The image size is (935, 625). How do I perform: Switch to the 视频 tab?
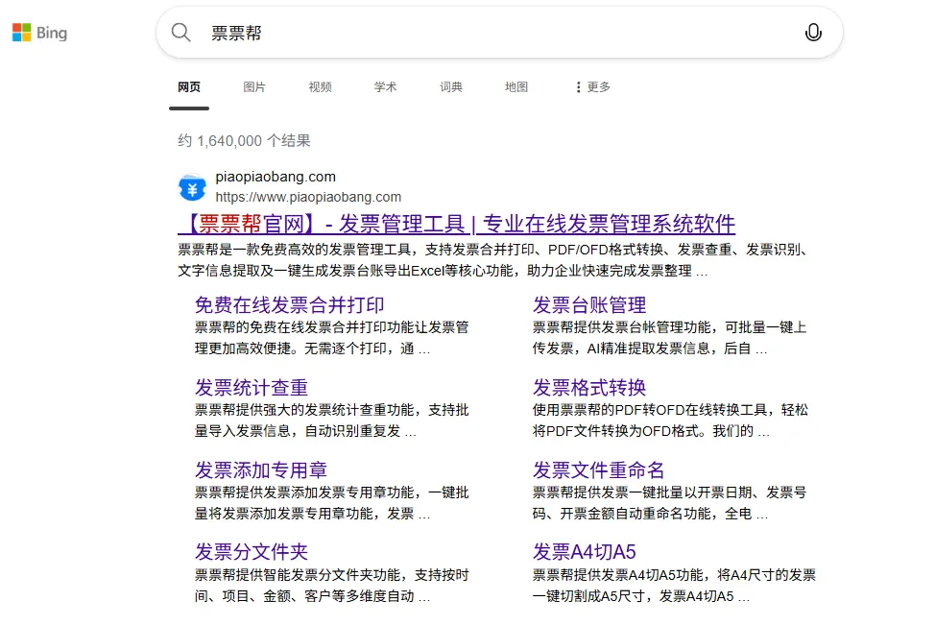tap(320, 87)
